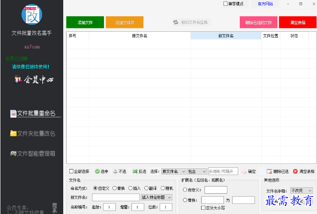
Task: Open the 插入特定标题 dropdown
Action: click(x=157, y=197)
